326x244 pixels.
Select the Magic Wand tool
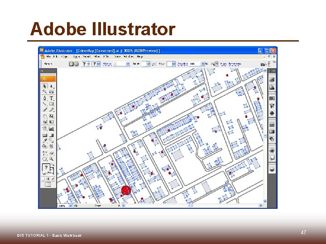tap(44, 92)
